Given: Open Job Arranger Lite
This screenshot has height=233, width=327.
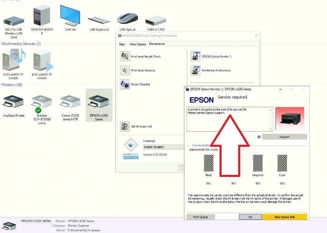Looking at the screenshot, I should click(x=125, y=126).
